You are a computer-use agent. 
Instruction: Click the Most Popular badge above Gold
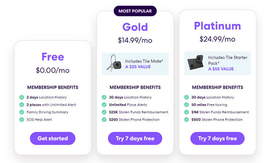pos(135,11)
